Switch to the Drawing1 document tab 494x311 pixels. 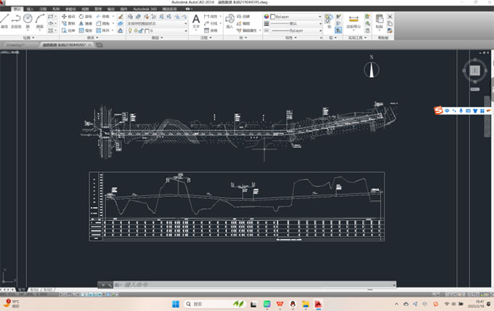tap(16, 45)
